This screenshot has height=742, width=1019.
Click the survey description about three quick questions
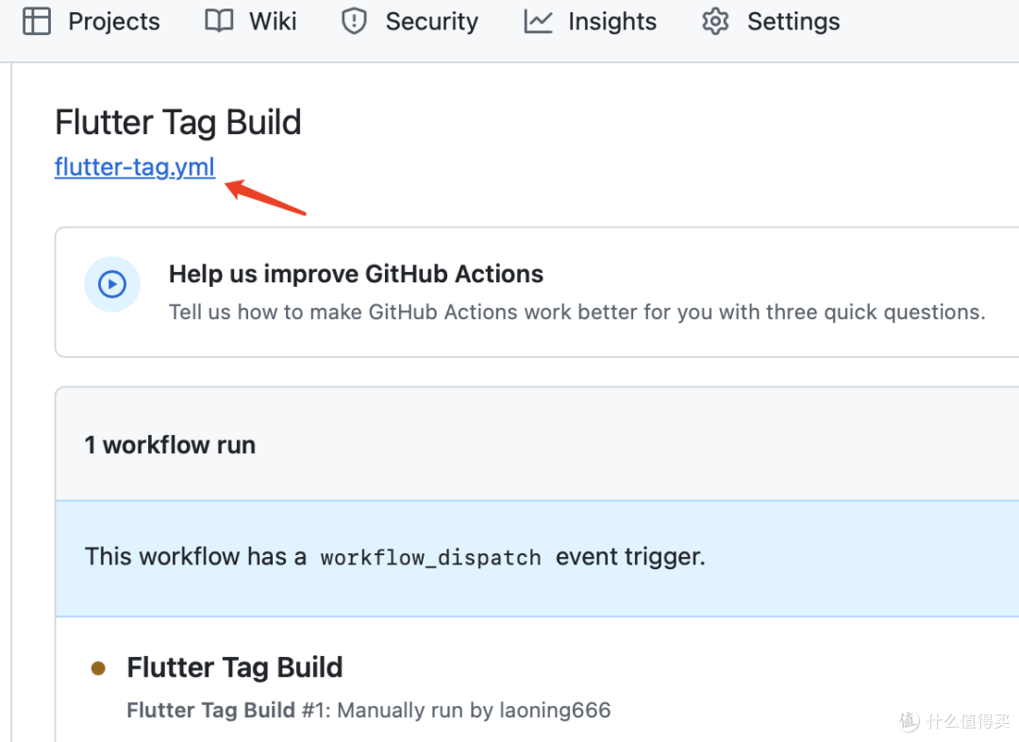(576, 312)
